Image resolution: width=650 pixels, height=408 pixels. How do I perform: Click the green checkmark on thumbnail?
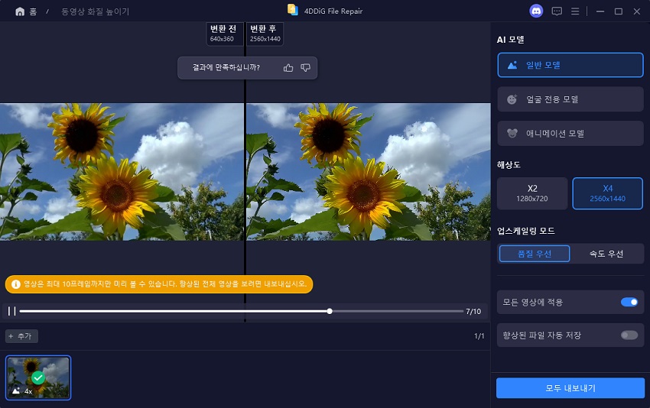coord(38,377)
